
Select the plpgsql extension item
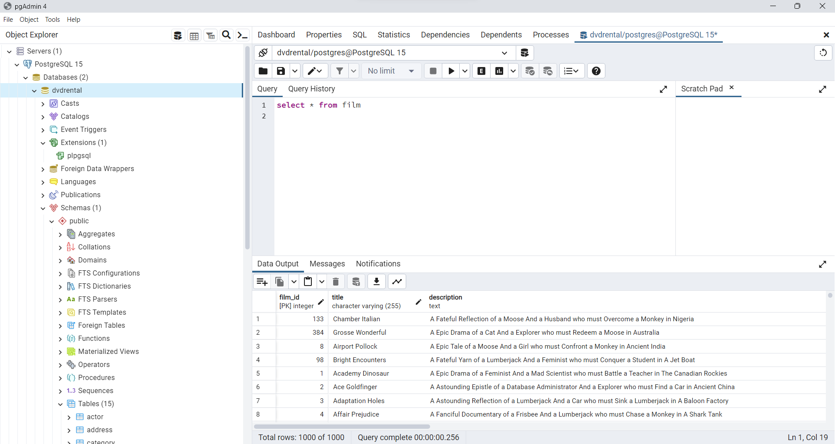[79, 156]
